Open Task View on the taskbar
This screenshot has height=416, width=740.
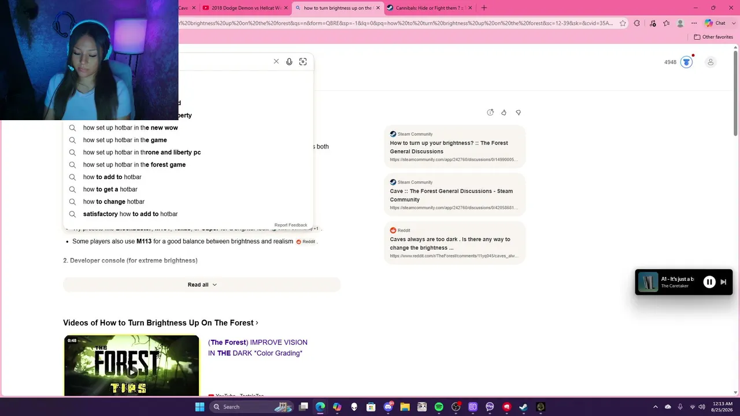[x=304, y=407]
